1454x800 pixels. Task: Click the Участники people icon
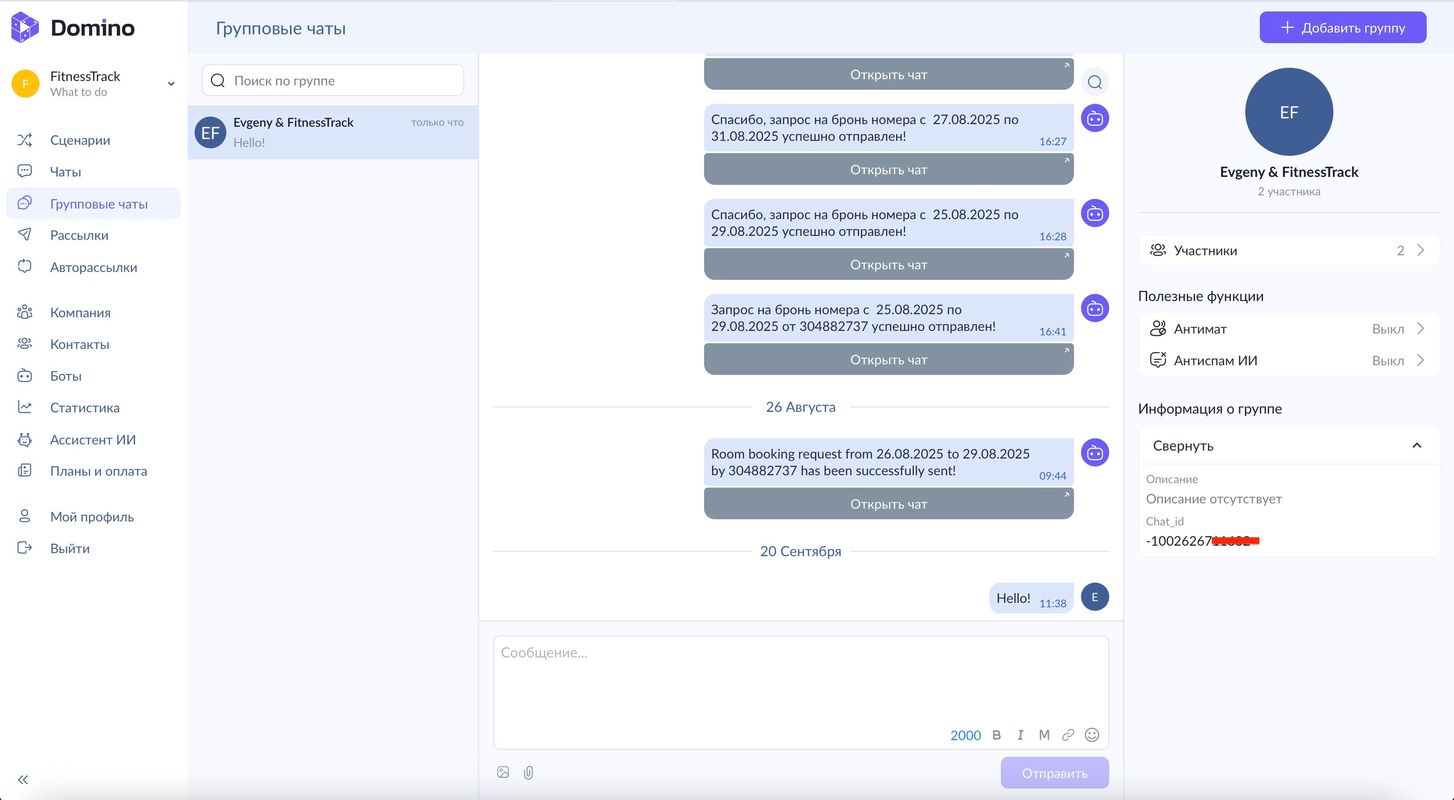1158,250
